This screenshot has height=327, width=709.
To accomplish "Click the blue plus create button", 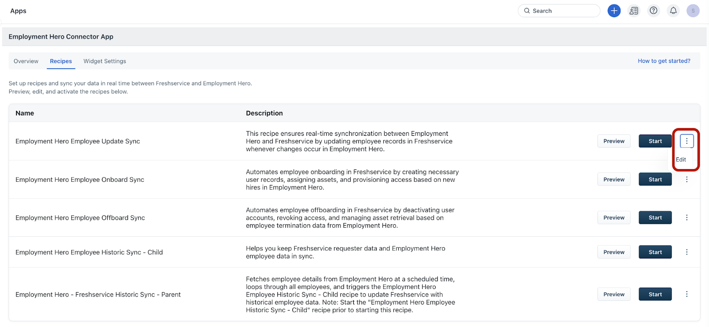I will click(614, 11).
